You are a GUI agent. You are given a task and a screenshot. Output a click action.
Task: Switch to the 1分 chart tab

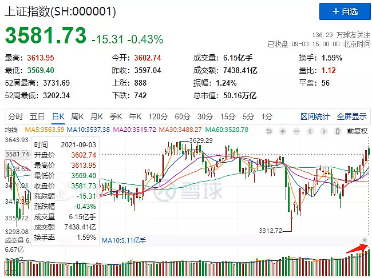coord(267,116)
